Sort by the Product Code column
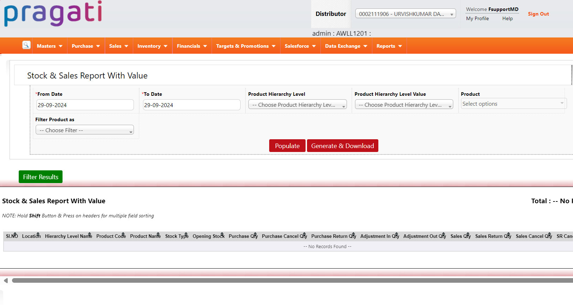Screen dimensions: 573x305 [x=111, y=236]
